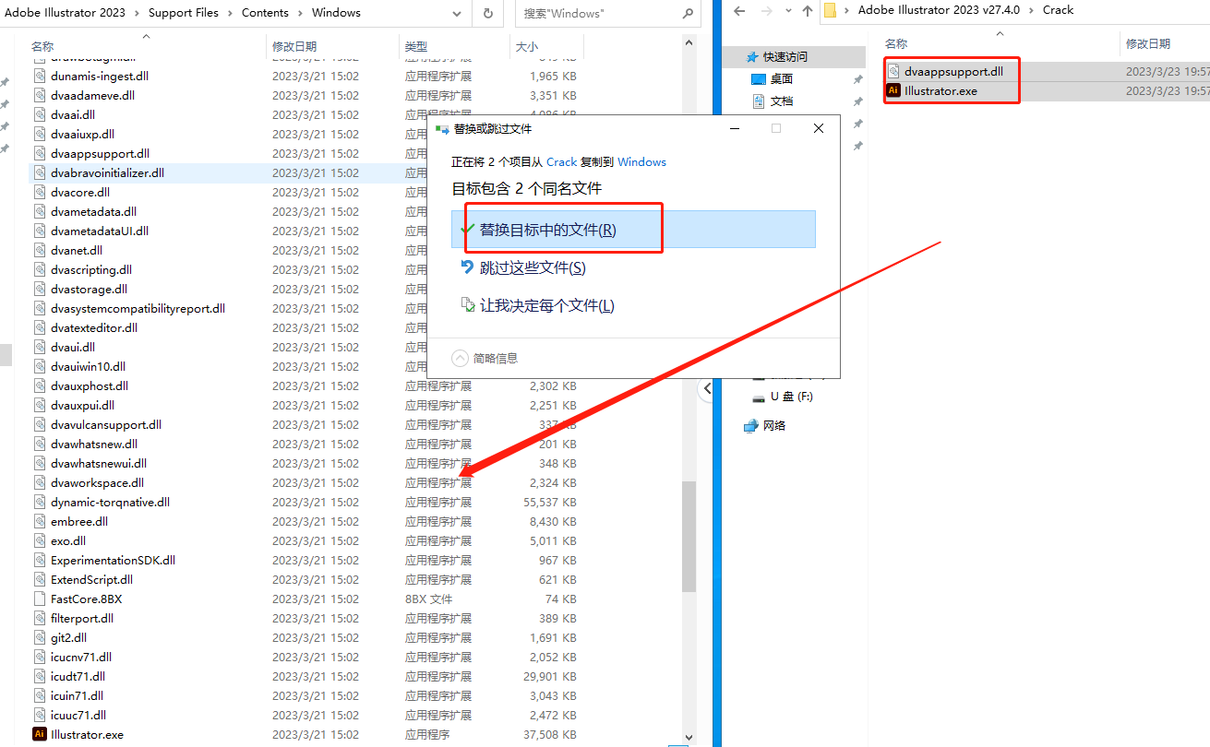The width and height of the screenshot is (1210, 747).
Task: Click the 文档 documents icon in sidebar
Action: point(759,101)
